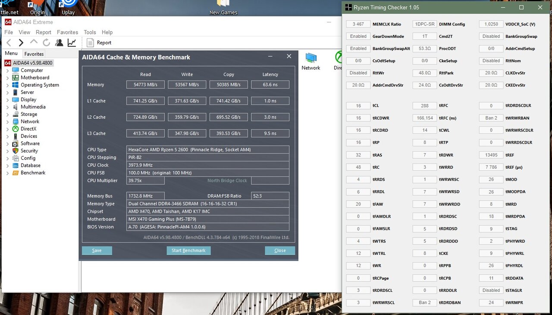Switch to the Menu tab
552x315 pixels.
point(11,53)
